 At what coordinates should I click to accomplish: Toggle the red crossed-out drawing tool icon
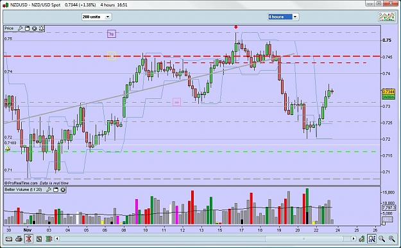28,239
